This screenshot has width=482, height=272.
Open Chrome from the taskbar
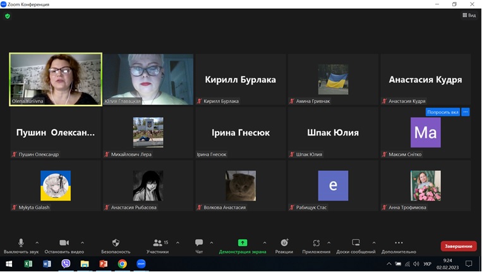click(123, 264)
